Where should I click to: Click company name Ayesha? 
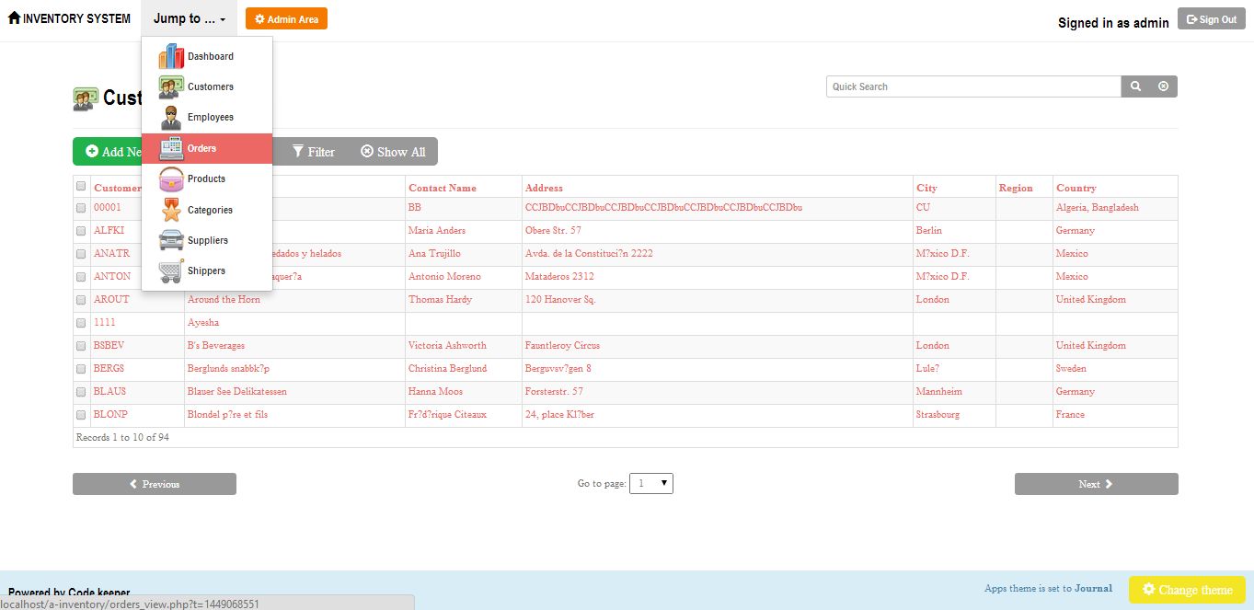coord(203,322)
